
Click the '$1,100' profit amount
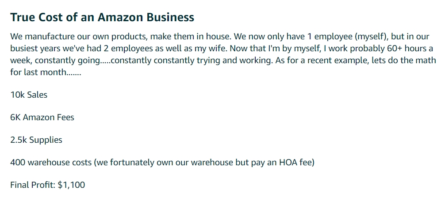pyautogui.click(x=71, y=185)
